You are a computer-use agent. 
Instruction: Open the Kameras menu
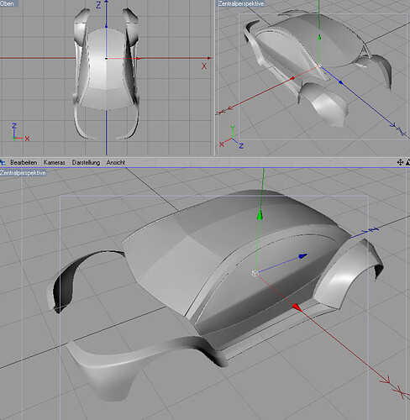click(x=55, y=162)
